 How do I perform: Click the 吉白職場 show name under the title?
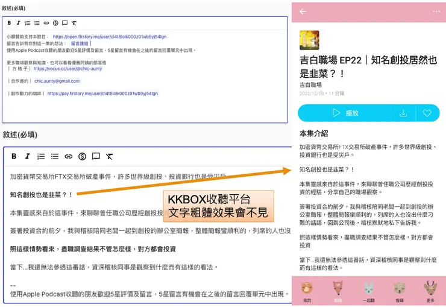310,85
